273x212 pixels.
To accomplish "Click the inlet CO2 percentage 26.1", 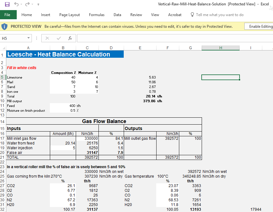I will point(63,186).
